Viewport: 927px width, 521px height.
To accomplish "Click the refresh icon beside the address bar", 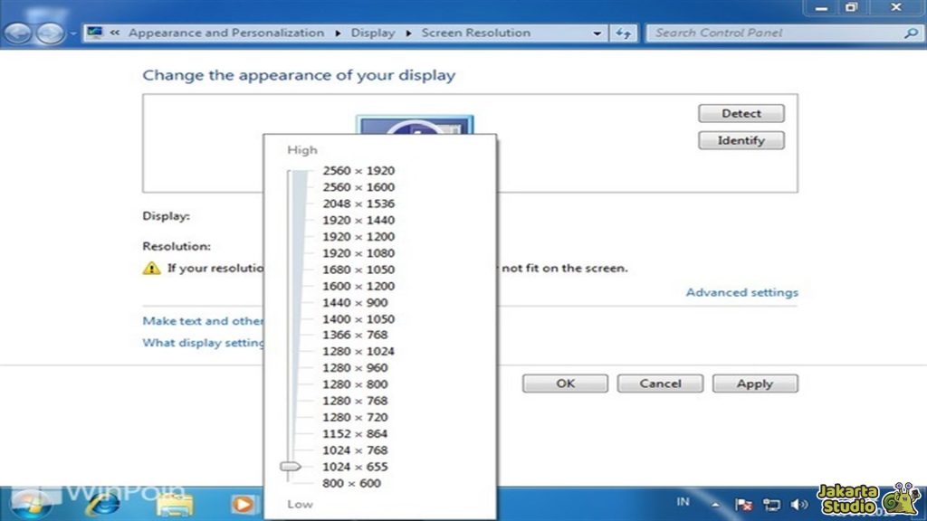I will pyautogui.click(x=624, y=33).
